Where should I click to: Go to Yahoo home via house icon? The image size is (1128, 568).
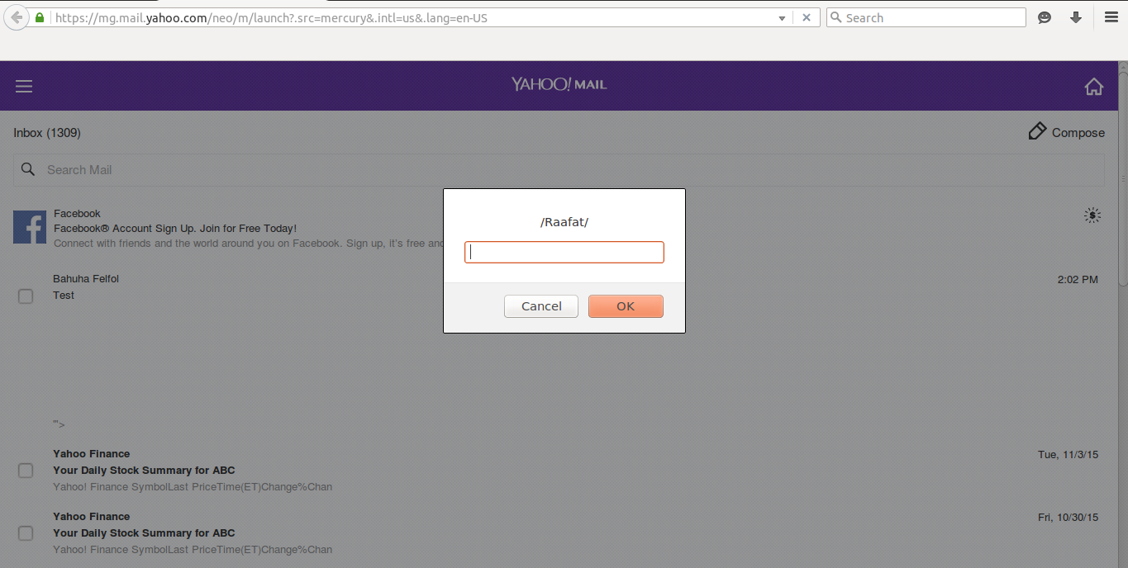coord(1094,86)
